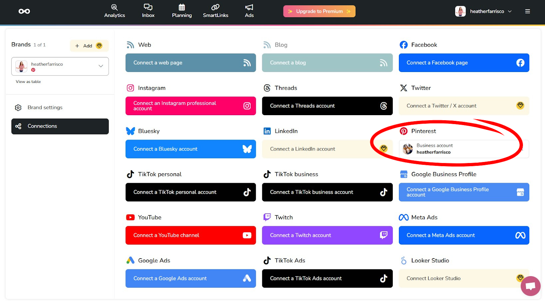Click the X Twitter logo heading icon
Screen dimensions: 545x301
pos(404,88)
